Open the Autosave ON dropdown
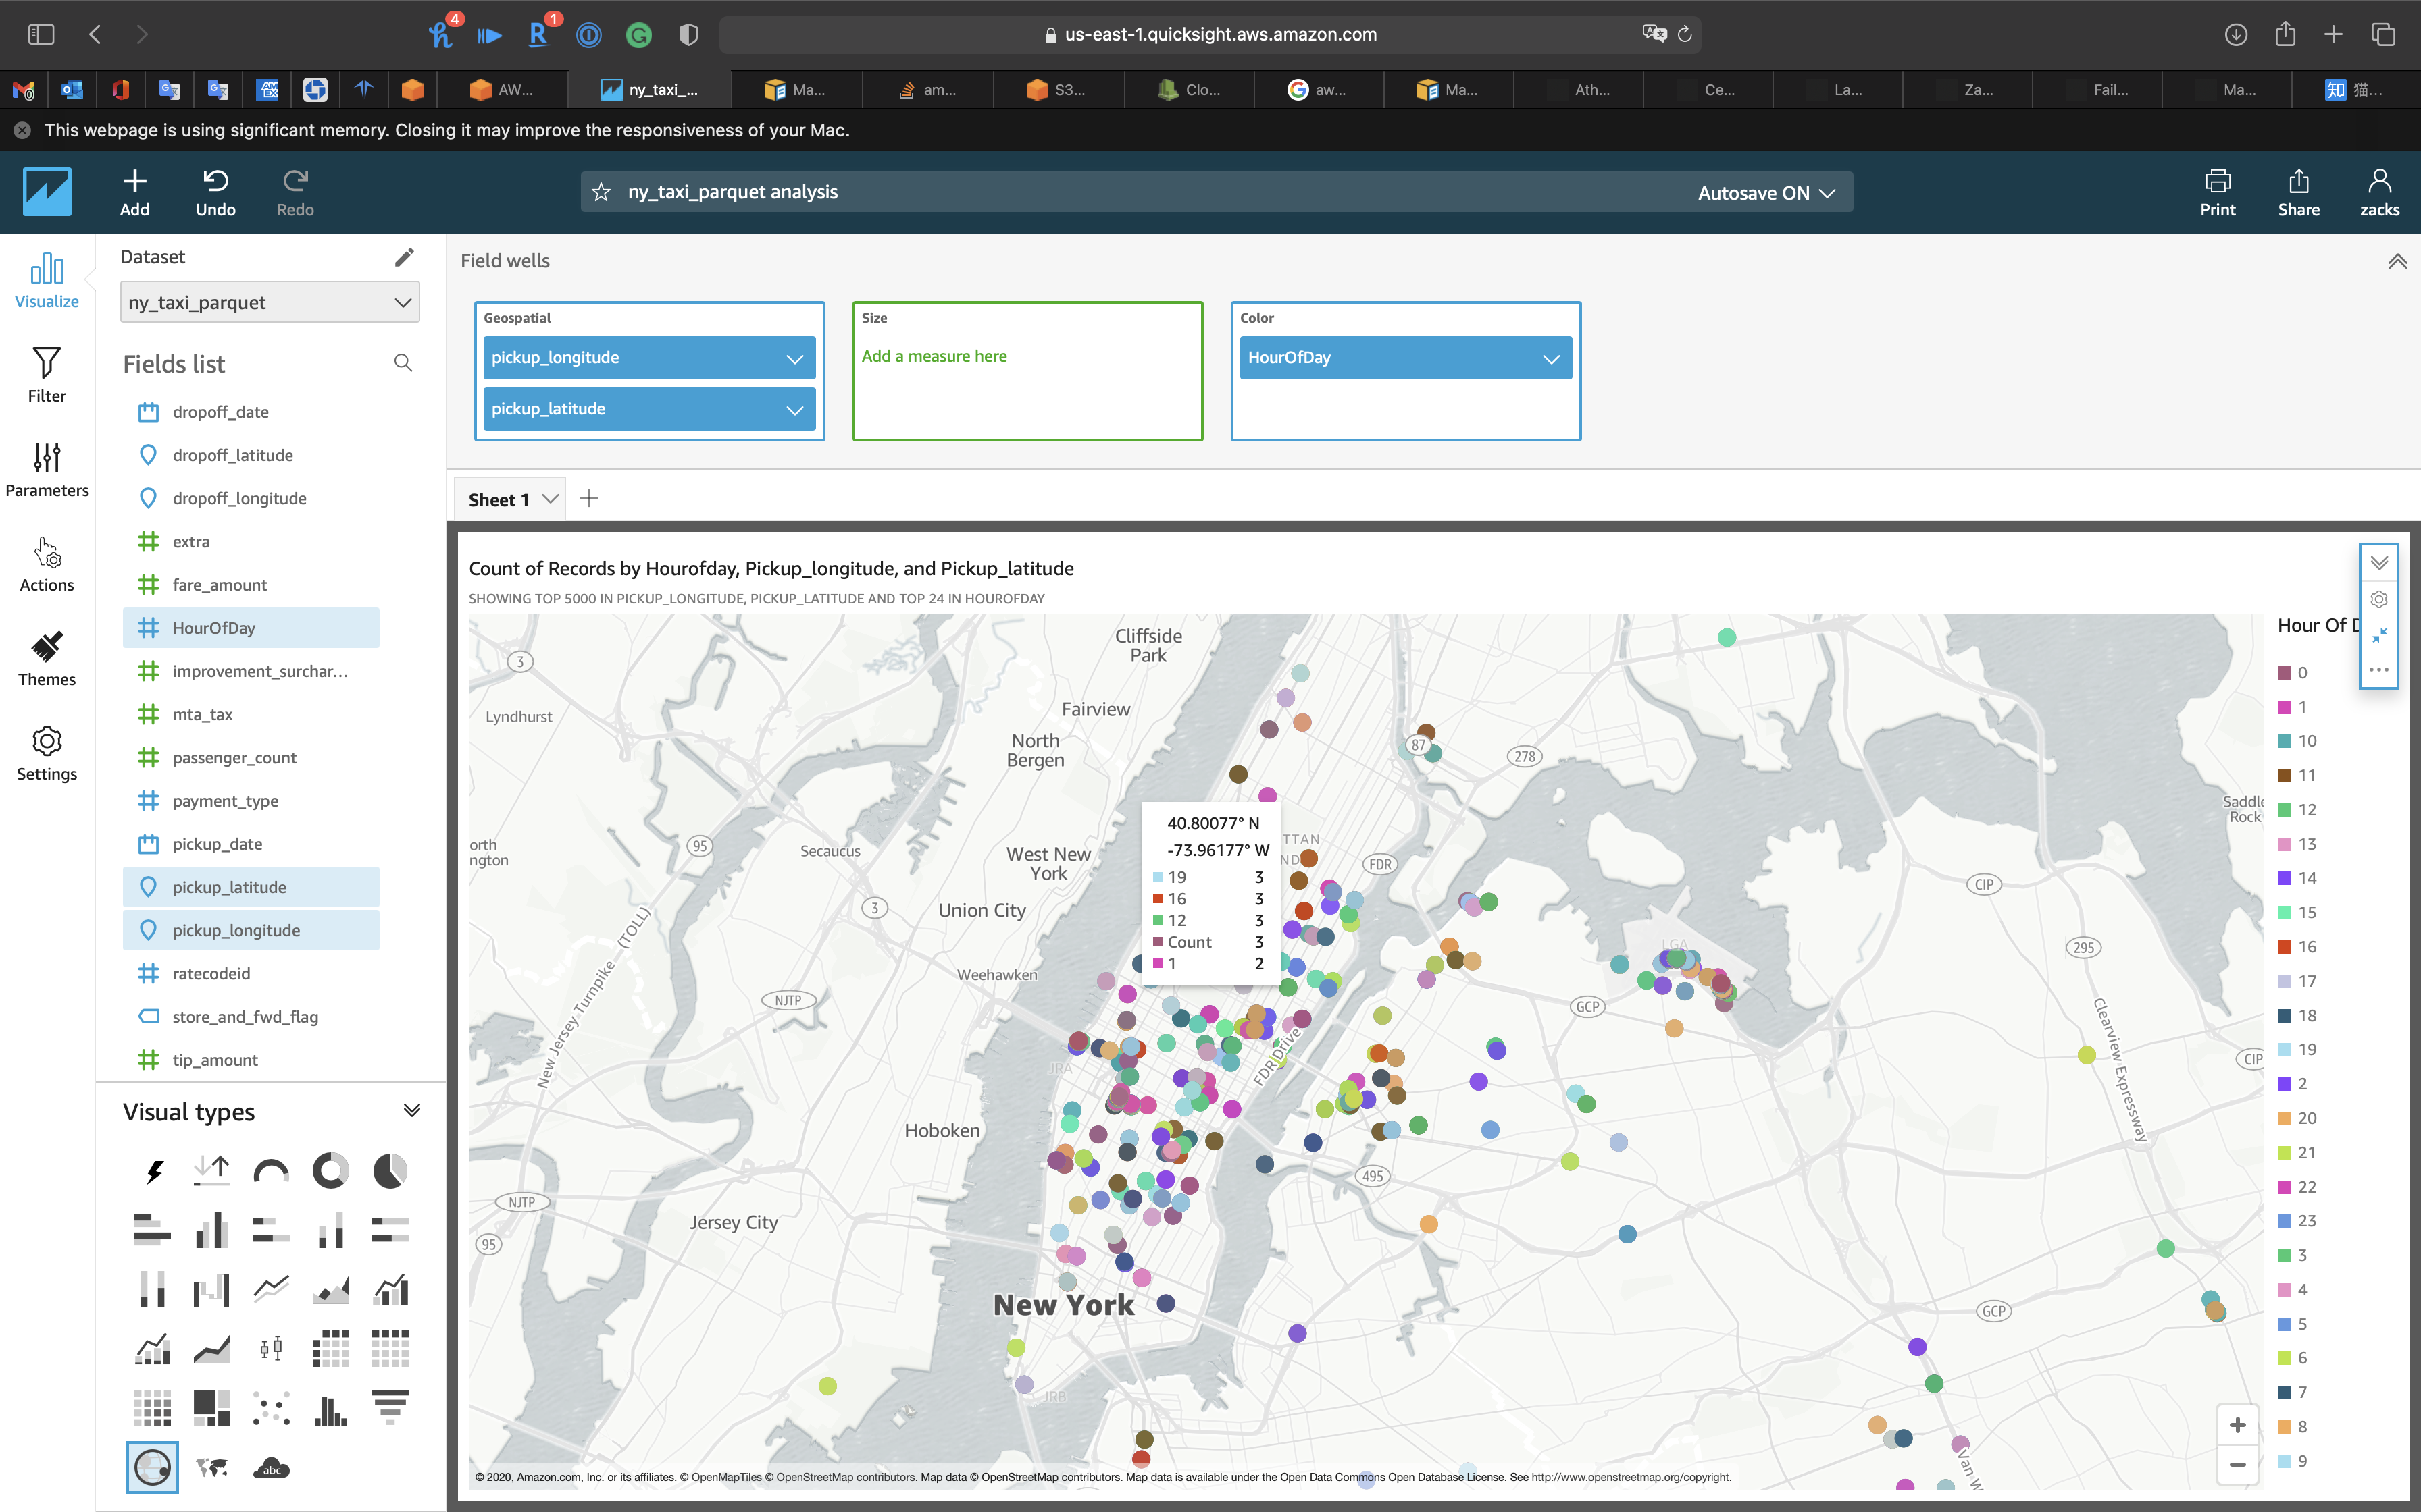 click(1766, 193)
